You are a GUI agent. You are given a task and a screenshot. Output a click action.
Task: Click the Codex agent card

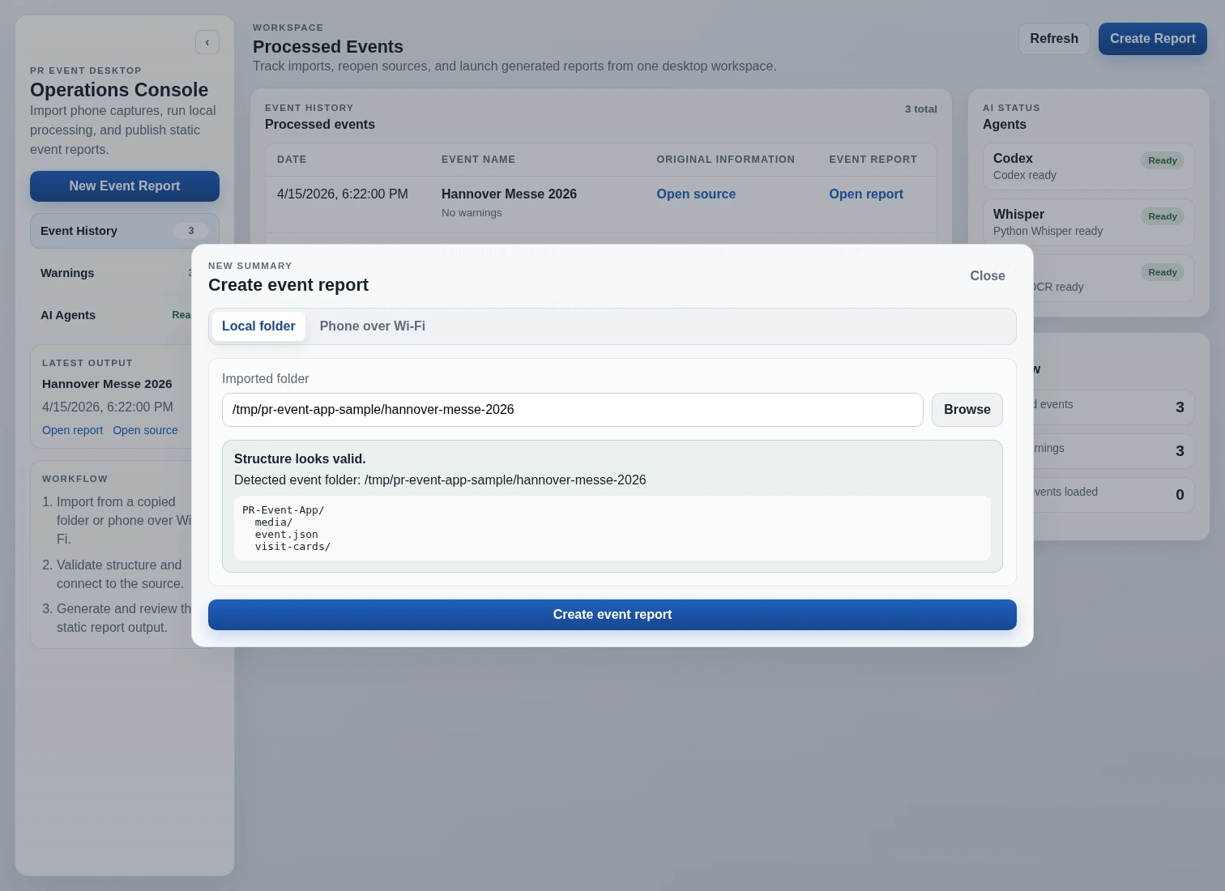coord(1088,167)
